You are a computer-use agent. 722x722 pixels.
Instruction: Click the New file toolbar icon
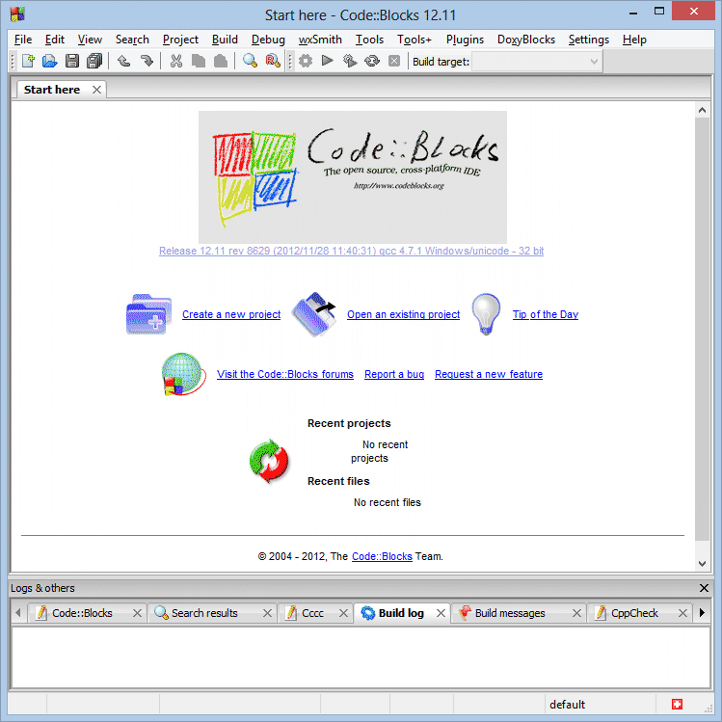(x=28, y=62)
